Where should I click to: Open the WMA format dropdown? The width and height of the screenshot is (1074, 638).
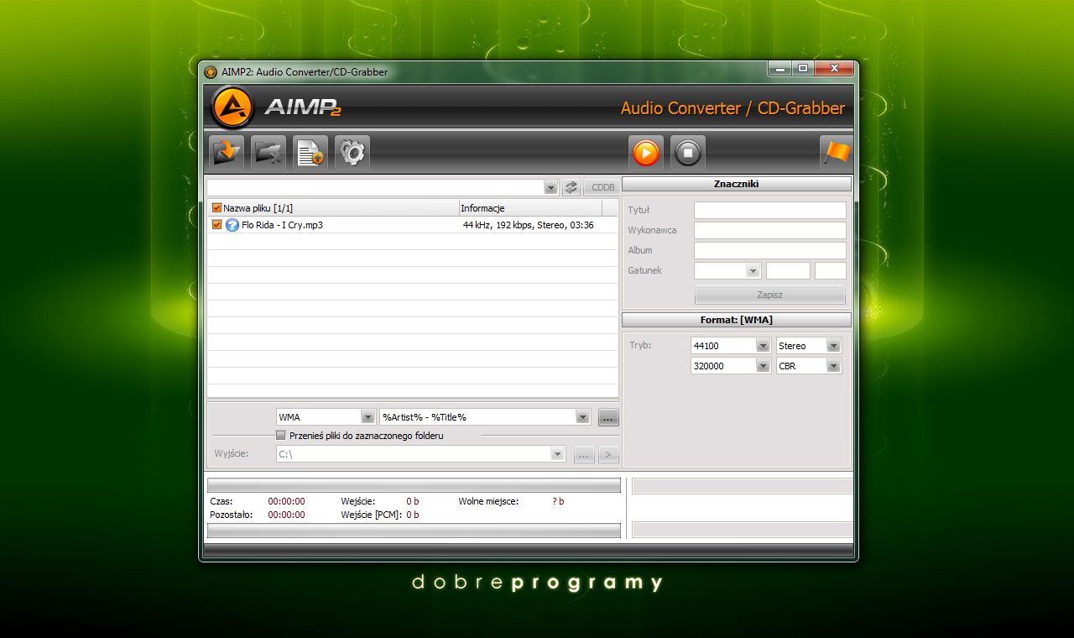tap(368, 417)
